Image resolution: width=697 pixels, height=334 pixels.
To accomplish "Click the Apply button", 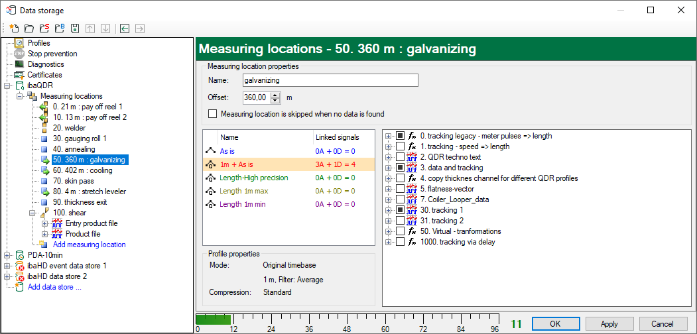I will (x=609, y=324).
